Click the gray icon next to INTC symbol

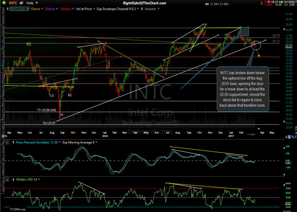[21, 3]
